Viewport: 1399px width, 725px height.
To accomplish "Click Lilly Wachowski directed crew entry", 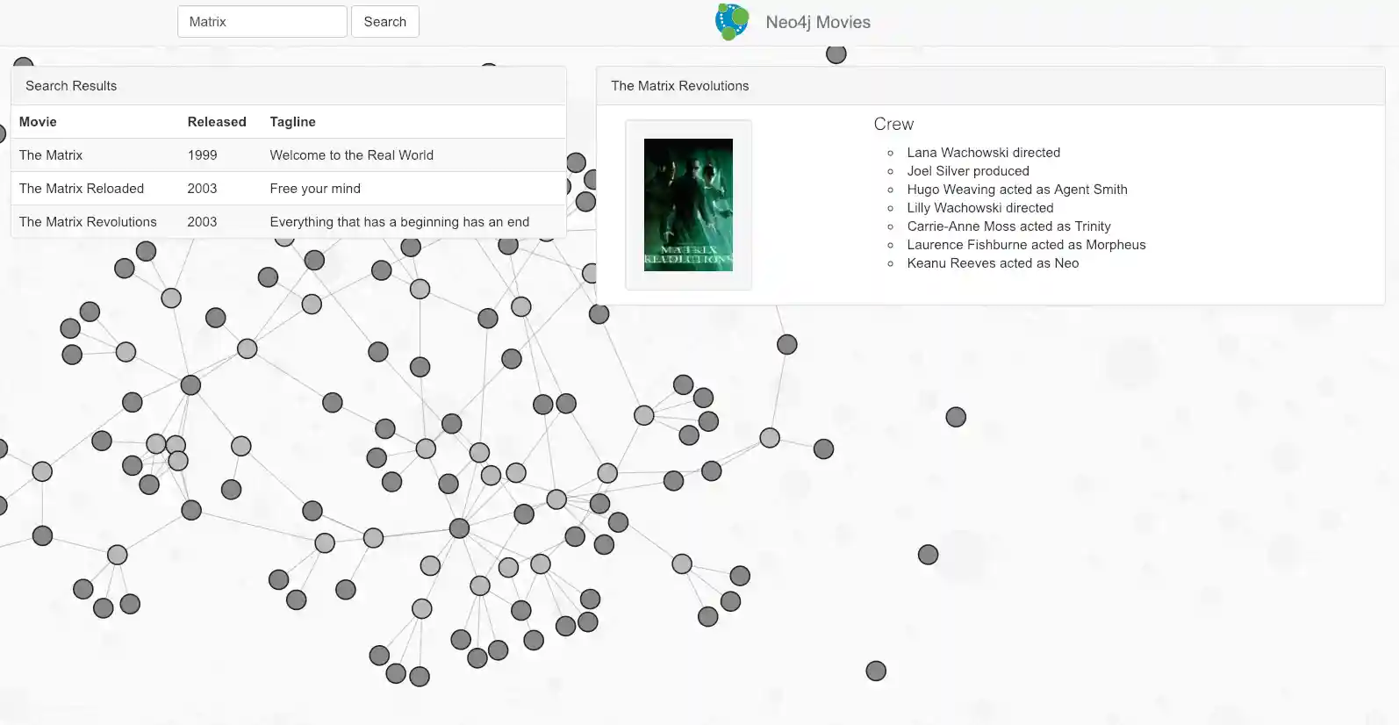I will tap(979, 208).
